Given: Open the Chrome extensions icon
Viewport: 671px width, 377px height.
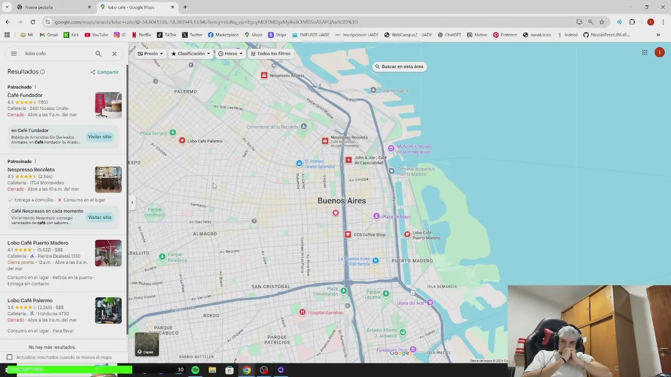Looking at the screenshot, I should (x=632, y=22).
